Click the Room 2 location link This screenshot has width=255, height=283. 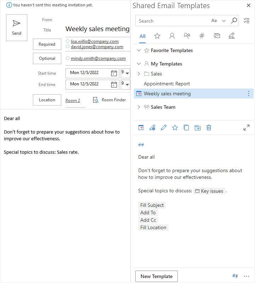(73, 101)
